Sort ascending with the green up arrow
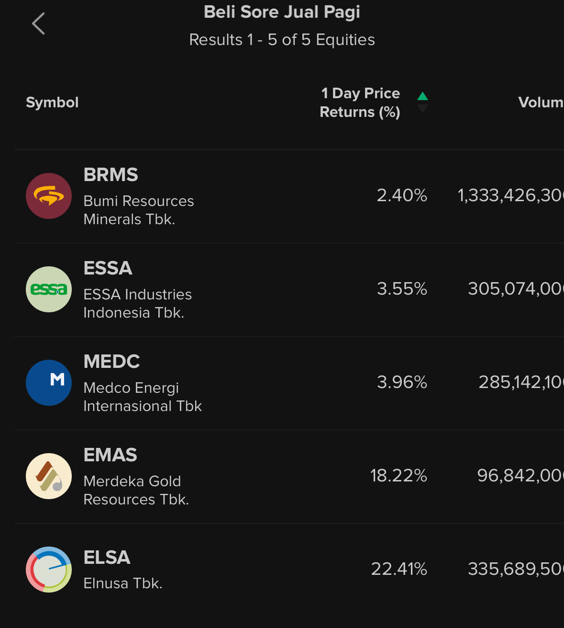This screenshot has width=564, height=628. (x=422, y=96)
